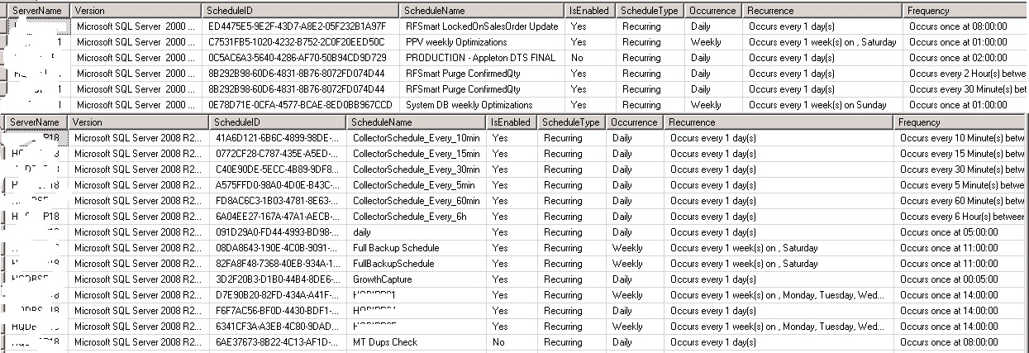Click the IsEnabled header in the top grid
This screenshot has width=1029, height=353.
pyautogui.click(x=589, y=11)
